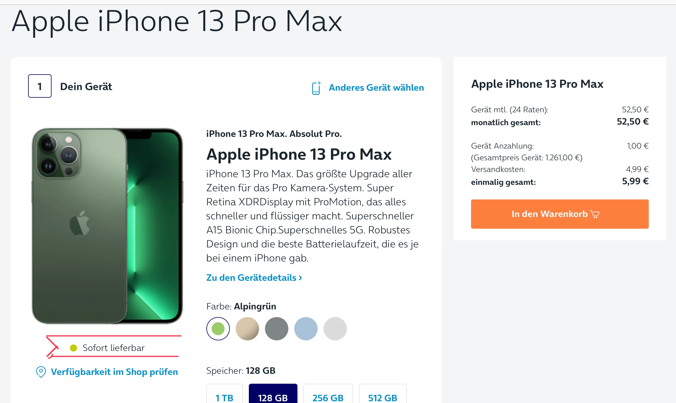This screenshot has width=676, height=403.
Task: Select the 128 GB storage option
Action: tap(273, 394)
